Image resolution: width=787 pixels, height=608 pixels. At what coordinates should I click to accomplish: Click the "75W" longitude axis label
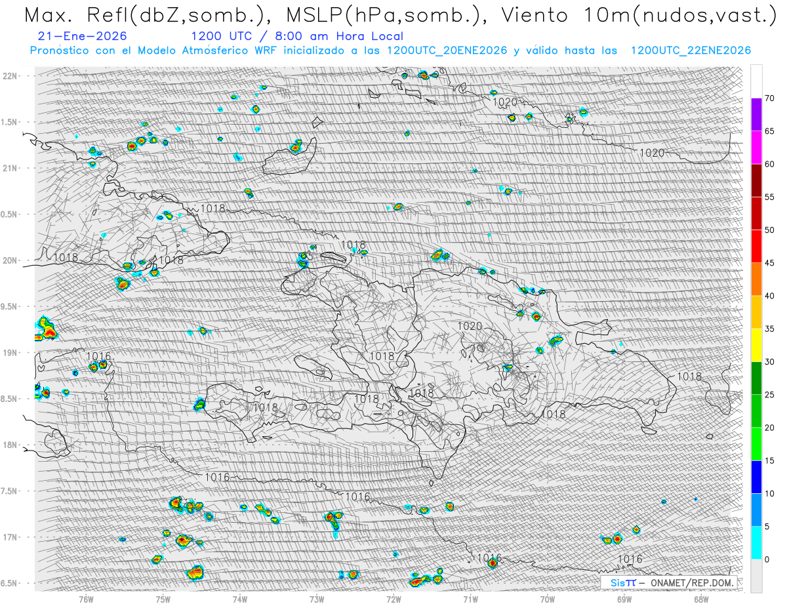click(x=163, y=599)
